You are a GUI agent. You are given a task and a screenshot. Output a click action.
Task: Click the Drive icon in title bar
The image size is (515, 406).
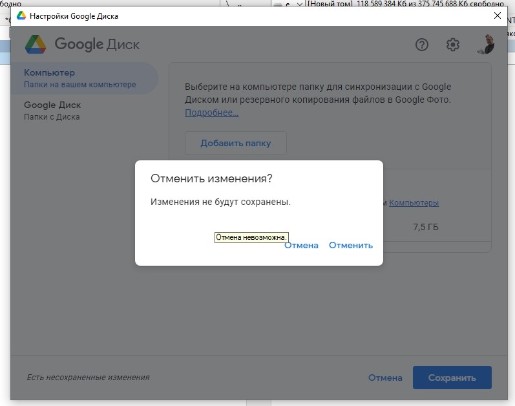21,16
